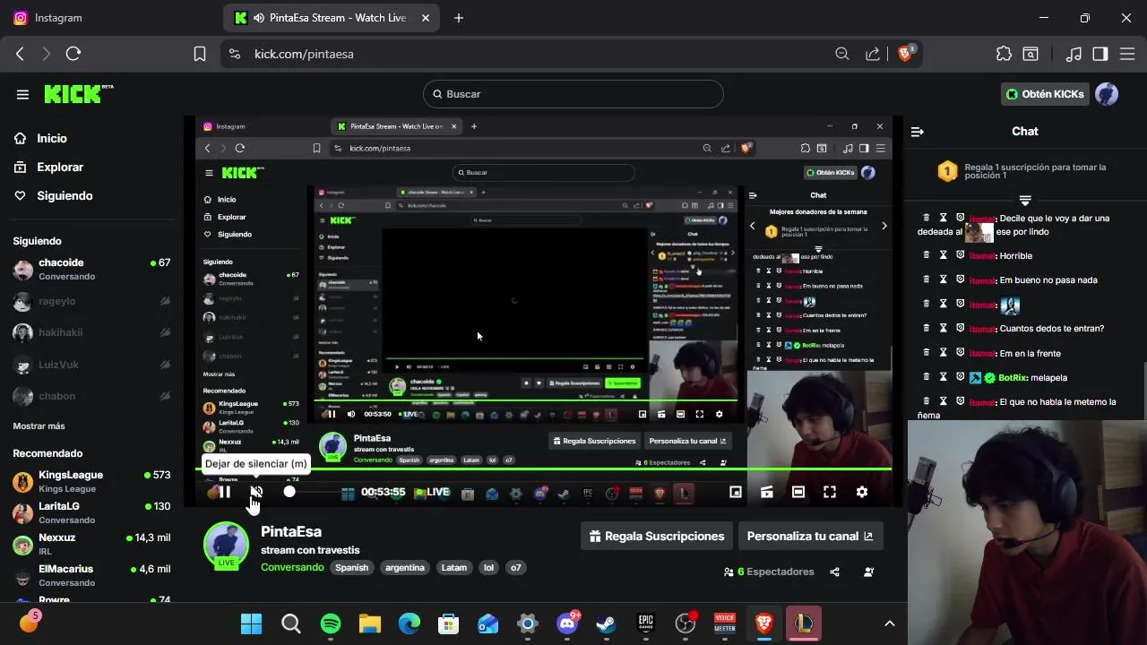Select the lol tag

point(488,568)
